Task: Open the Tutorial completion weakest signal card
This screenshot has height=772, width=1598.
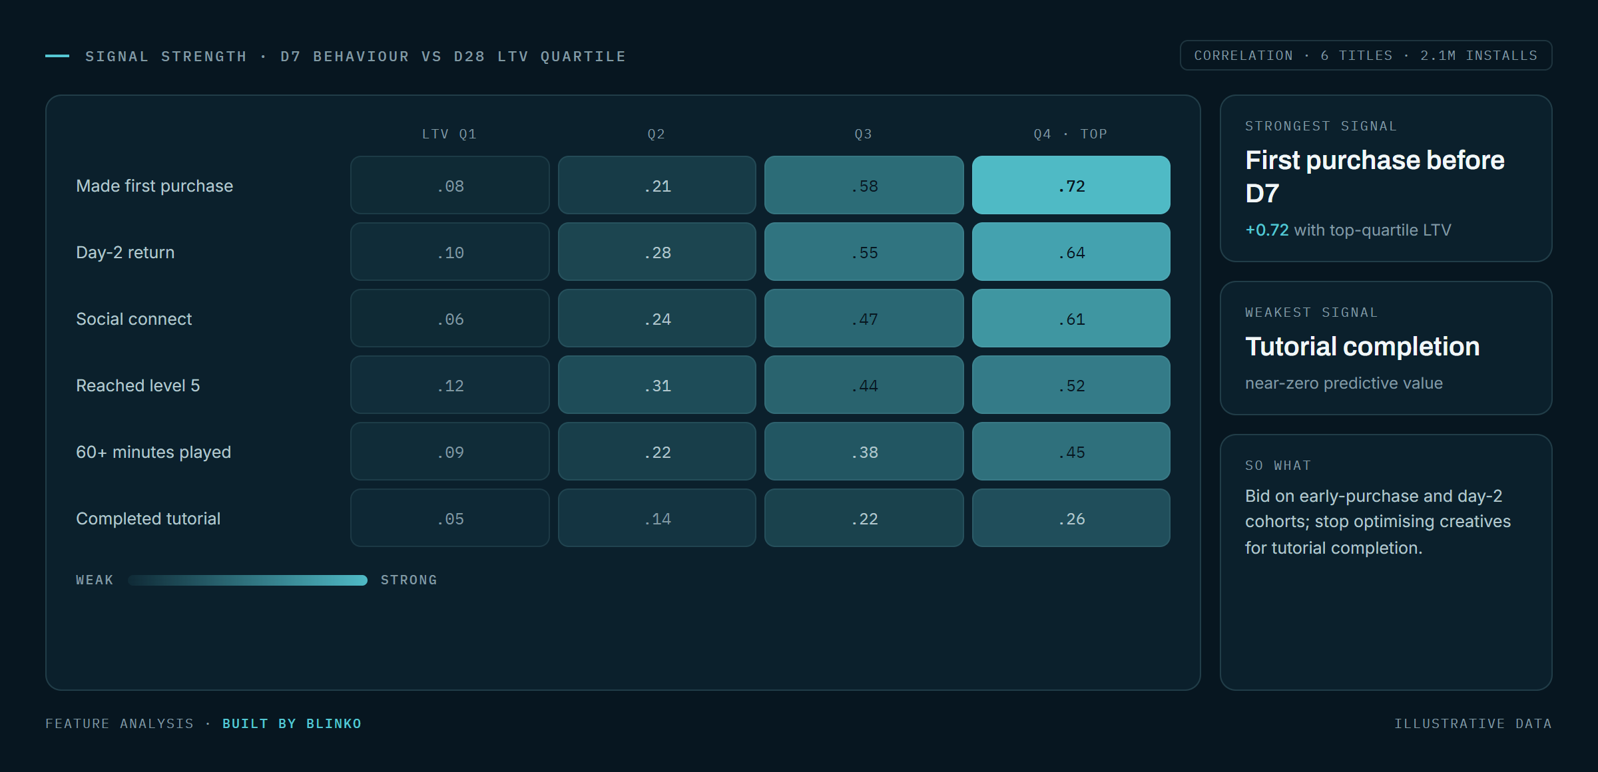Action: tap(1386, 348)
